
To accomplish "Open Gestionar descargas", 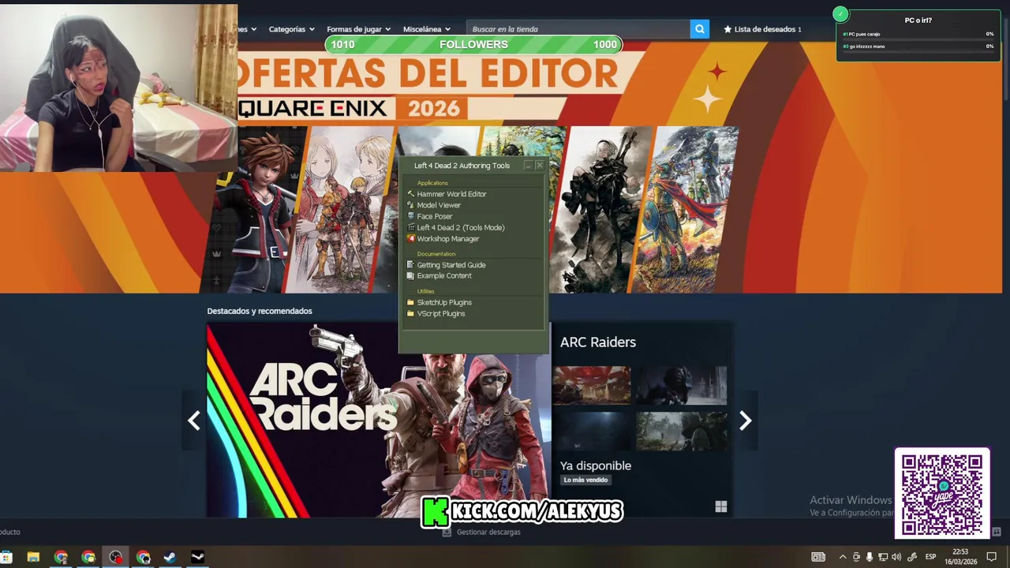I will pos(488,532).
